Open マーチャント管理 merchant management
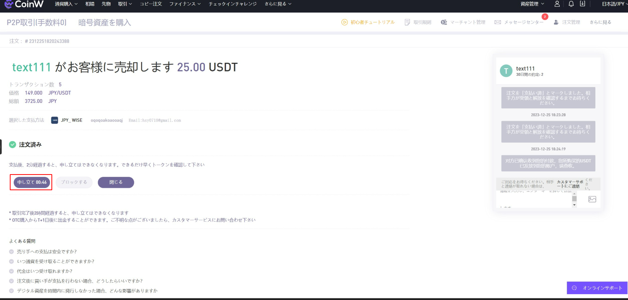628x300 pixels. [463, 22]
